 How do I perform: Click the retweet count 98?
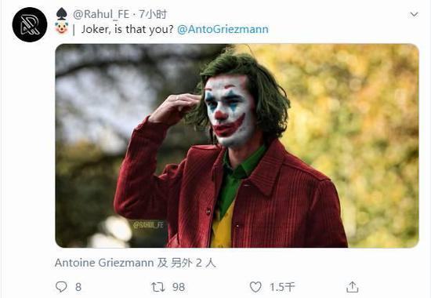click(x=179, y=287)
